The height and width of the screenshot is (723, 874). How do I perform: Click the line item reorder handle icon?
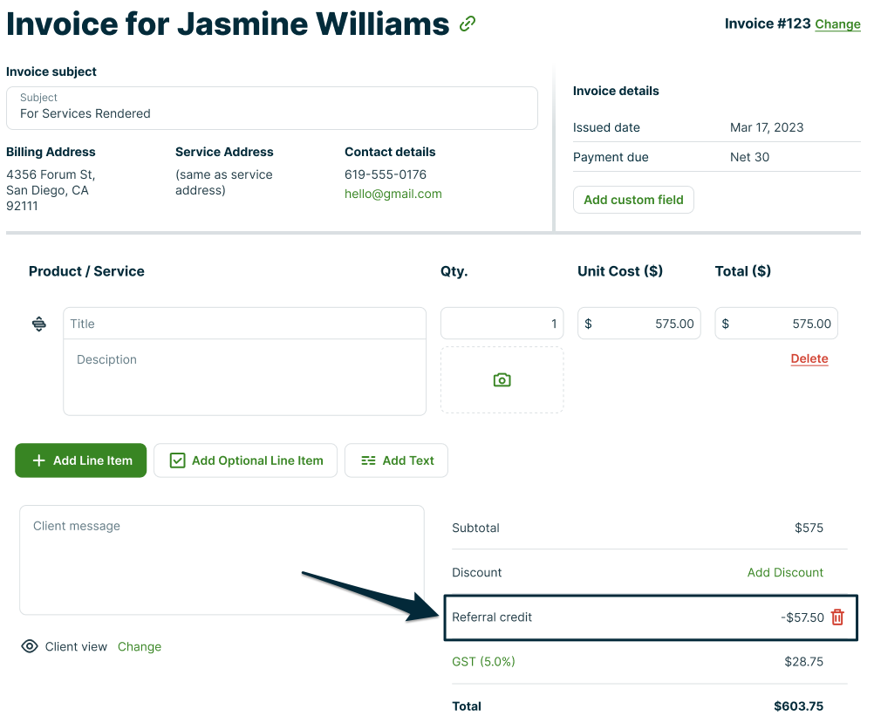click(39, 324)
